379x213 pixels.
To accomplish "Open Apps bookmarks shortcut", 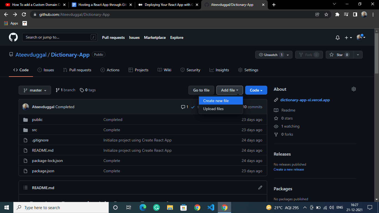I will click(11, 23).
